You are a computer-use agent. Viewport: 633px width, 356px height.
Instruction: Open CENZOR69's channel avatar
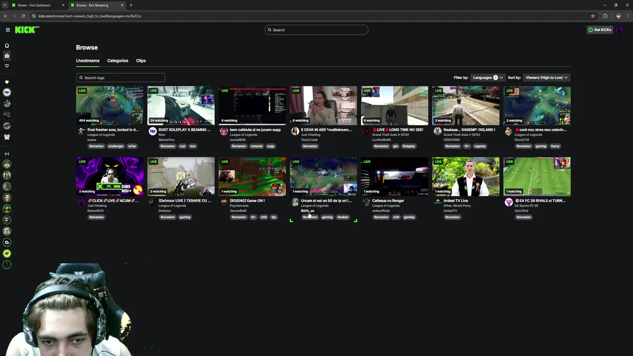(x=438, y=131)
